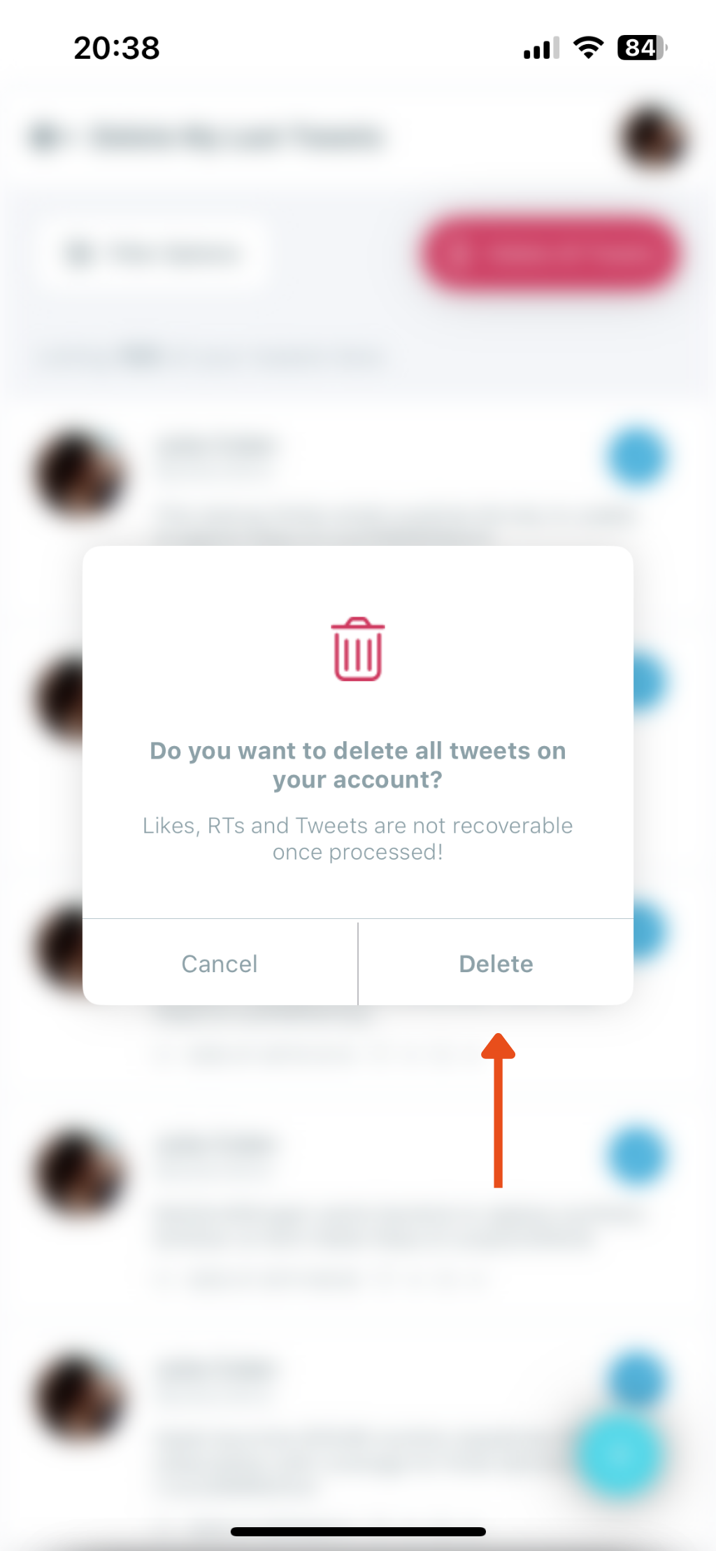Confirm by tapping Delete
The height and width of the screenshot is (1551, 716).
[495, 963]
